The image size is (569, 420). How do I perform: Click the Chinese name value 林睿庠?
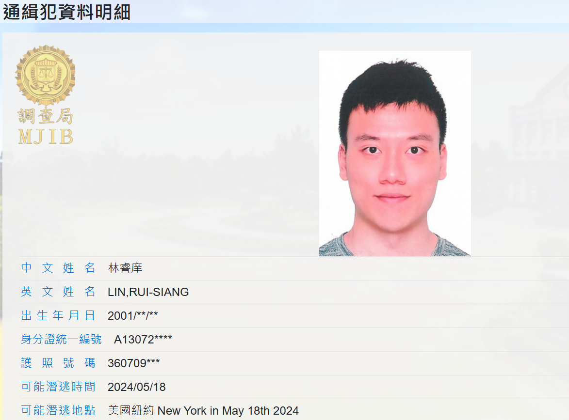click(x=125, y=268)
